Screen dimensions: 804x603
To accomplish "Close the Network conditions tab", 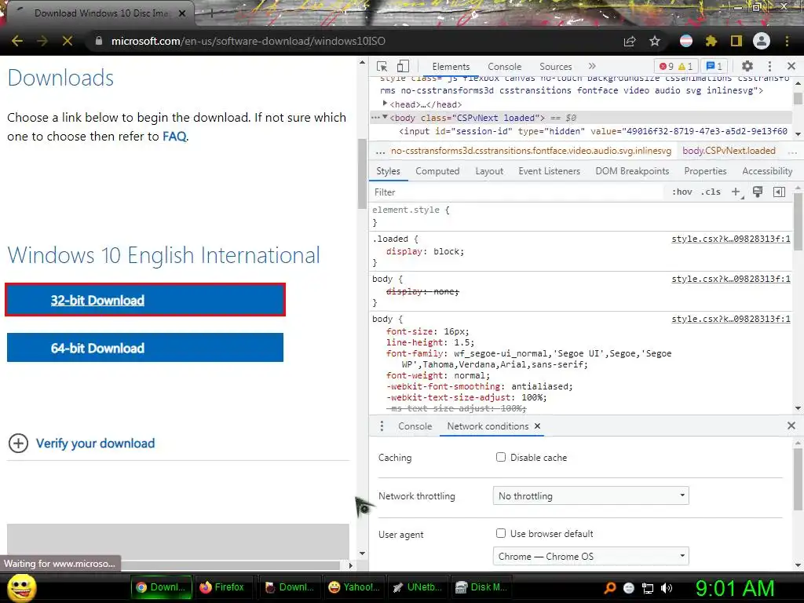I will pos(537,426).
